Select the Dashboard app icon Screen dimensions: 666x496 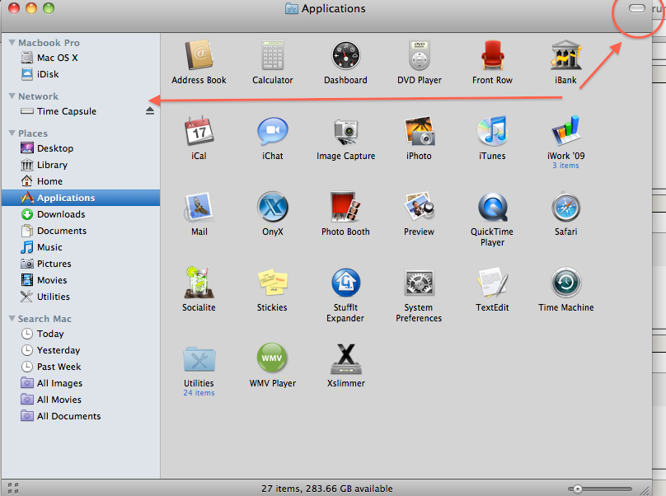tap(345, 55)
